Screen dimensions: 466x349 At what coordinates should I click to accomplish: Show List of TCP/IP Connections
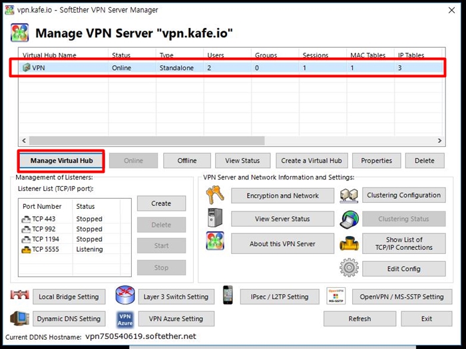pyautogui.click(x=404, y=243)
